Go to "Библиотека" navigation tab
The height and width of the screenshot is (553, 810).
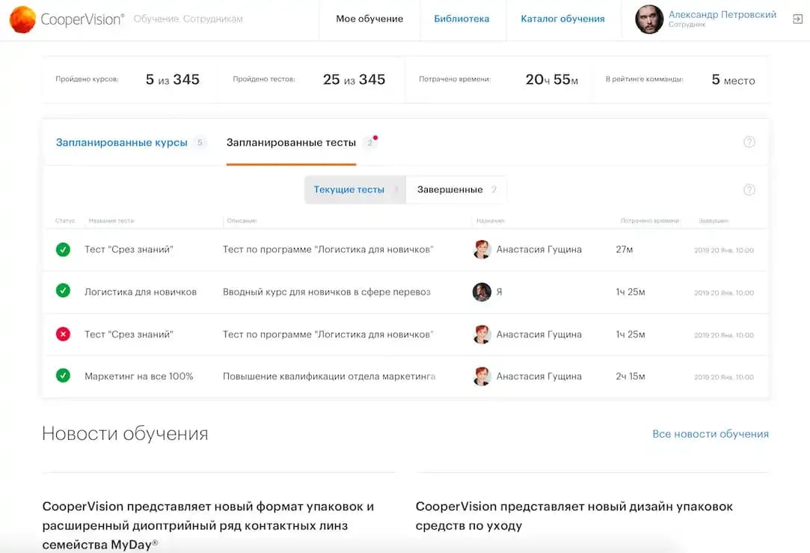point(461,19)
